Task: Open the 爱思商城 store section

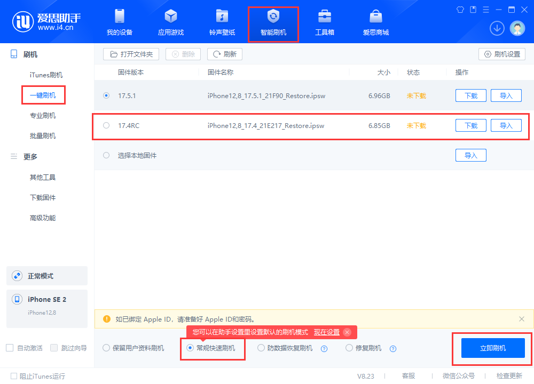Action: [375, 22]
